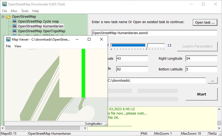Click the zoom level slider
This screenshot has width=222, height=136.
[137, 45]
